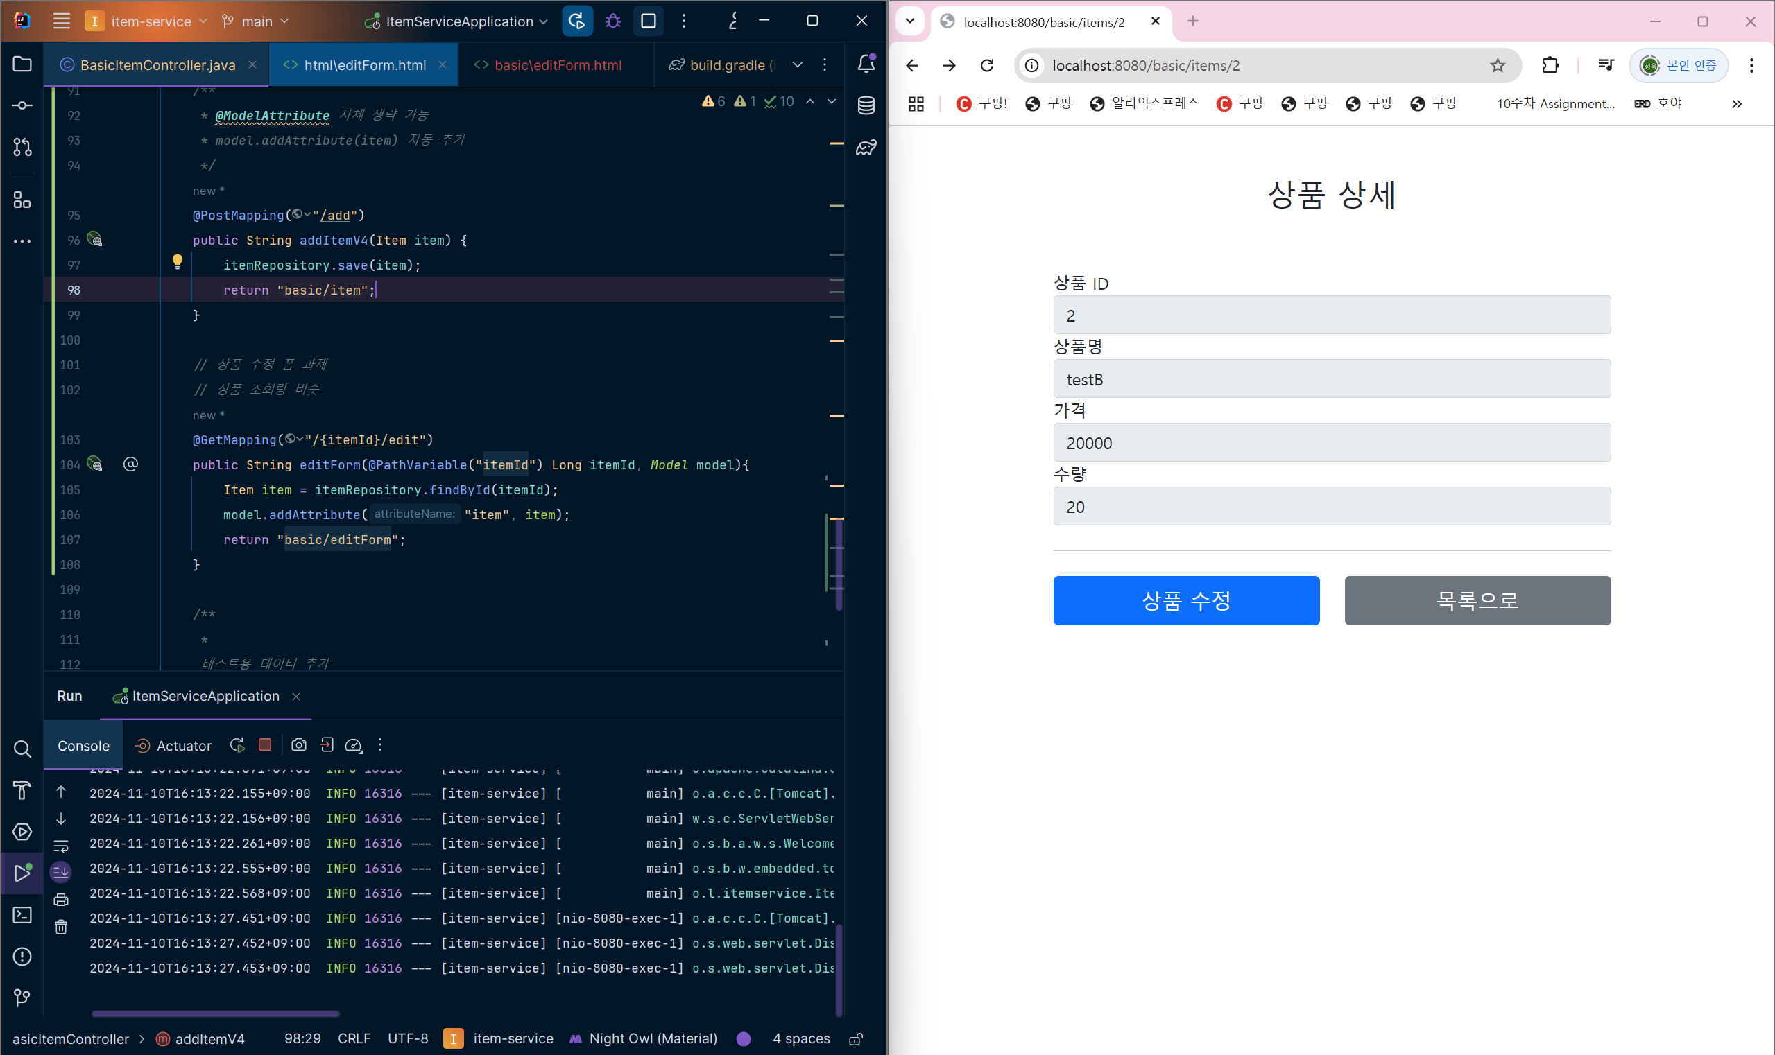Jump to next highlighted problem arrow
Screen dimensions: 1775x1055
point(832,102)
